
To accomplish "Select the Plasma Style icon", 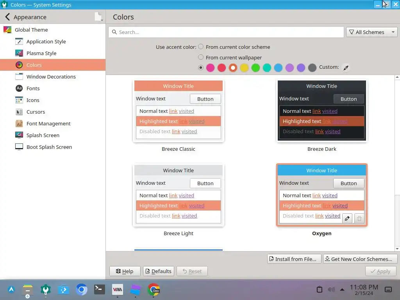I will pos(19,53).
